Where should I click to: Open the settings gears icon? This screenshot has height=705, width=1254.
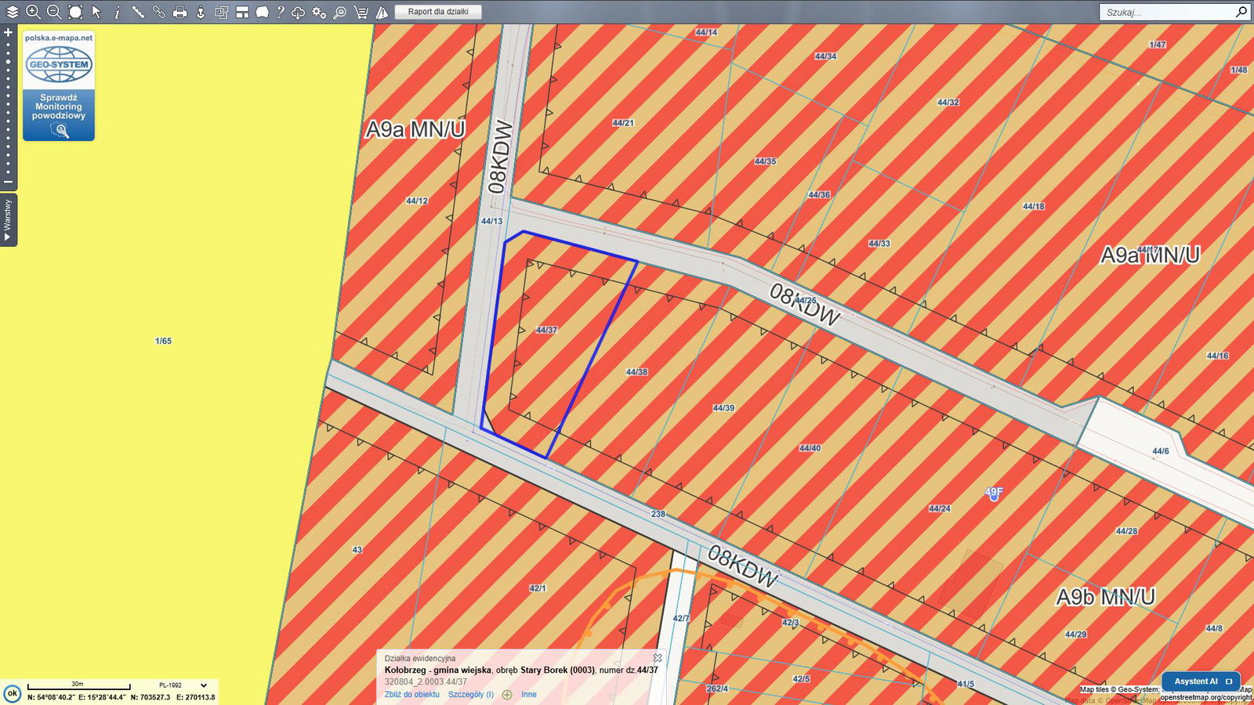click(319, 12)
